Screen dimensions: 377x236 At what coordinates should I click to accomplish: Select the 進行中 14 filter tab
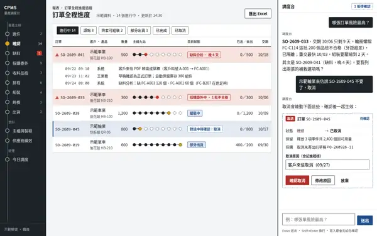click(x=68, y=31)
